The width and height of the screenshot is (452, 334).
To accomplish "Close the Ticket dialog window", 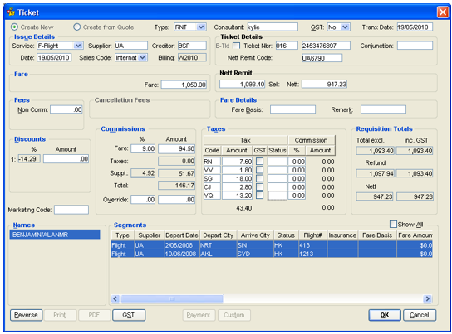I will point(443,12).
